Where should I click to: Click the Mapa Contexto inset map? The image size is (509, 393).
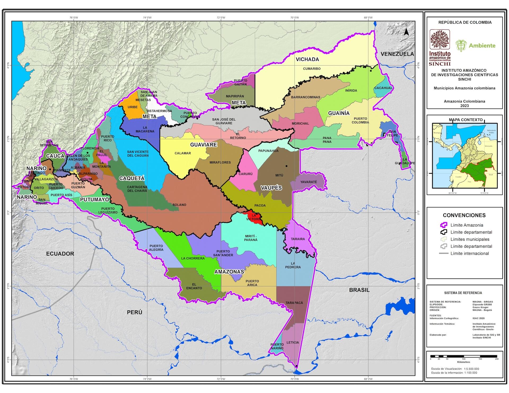[x=464, y=156]
